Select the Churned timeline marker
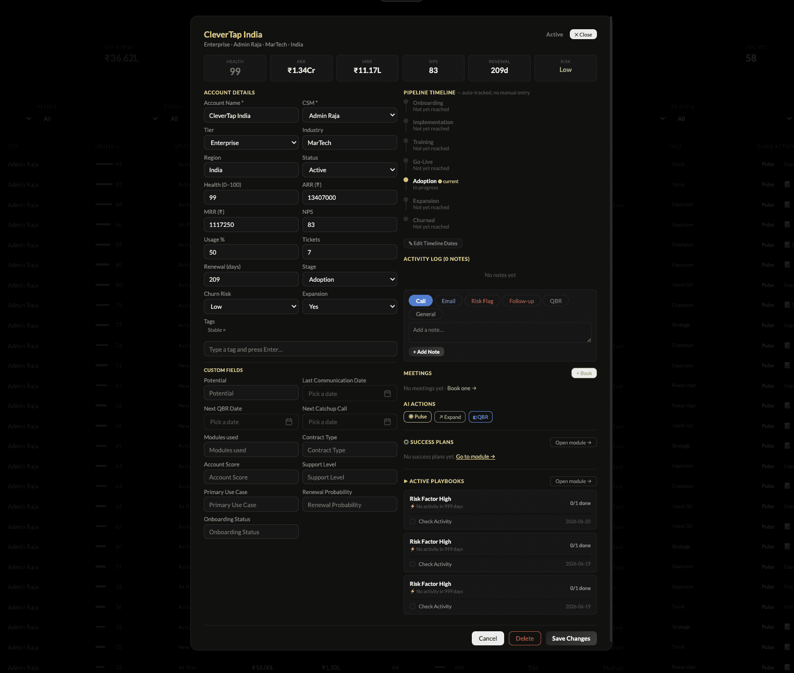Image resolution: width=794 pixels, height=673 pixels. click(x=406, y=219)
